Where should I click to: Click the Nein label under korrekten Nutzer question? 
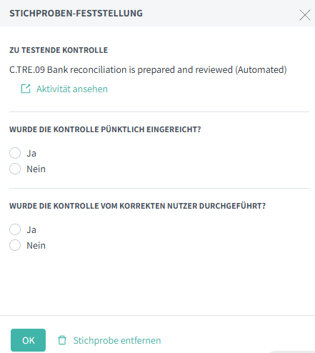point(36,245)
